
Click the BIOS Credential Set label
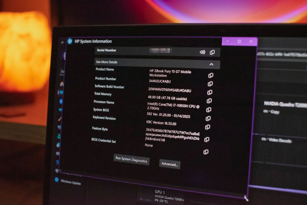point(103,140)
